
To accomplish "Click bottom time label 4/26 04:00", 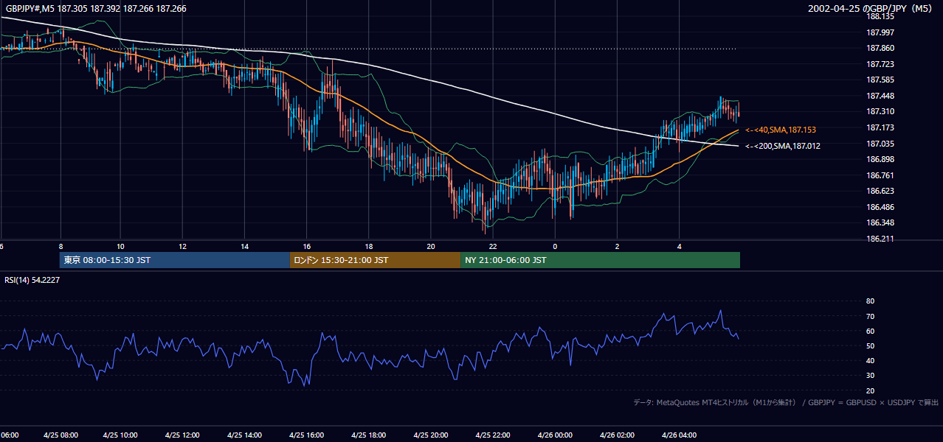I will coord(679,435).
